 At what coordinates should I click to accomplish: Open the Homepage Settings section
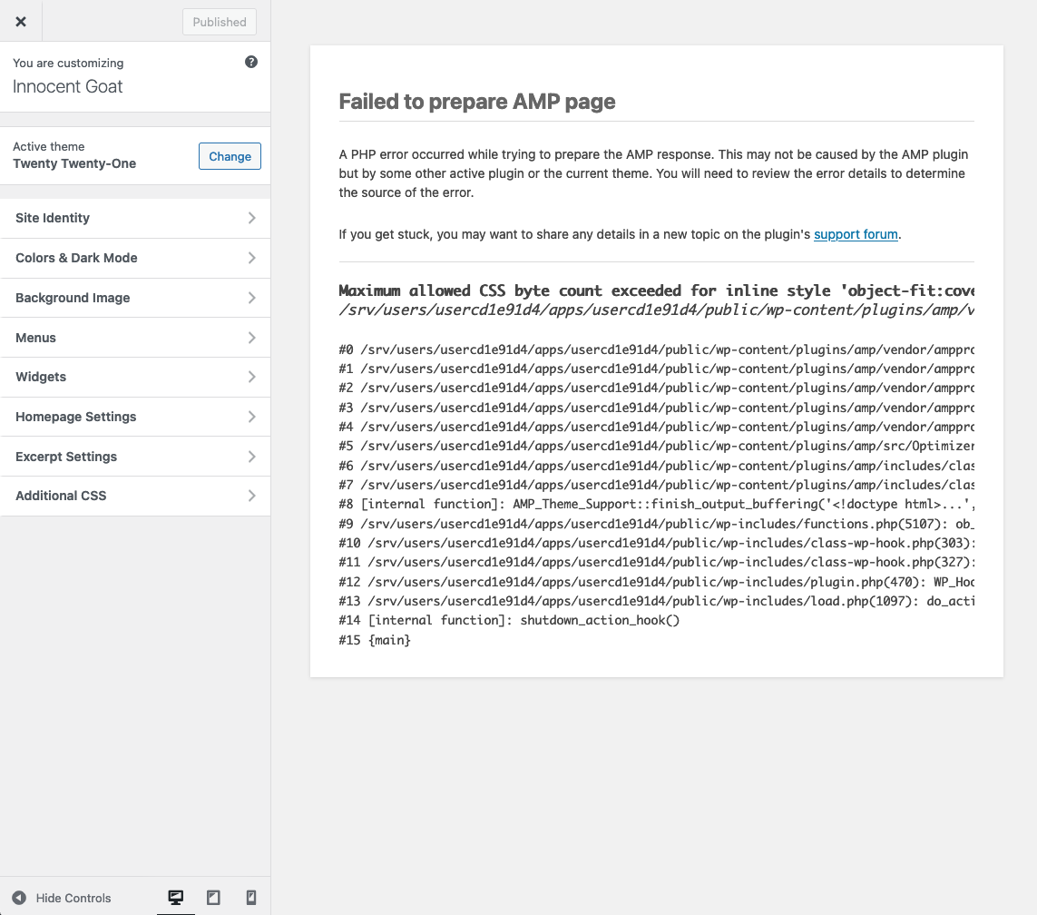tap(135, 417)
